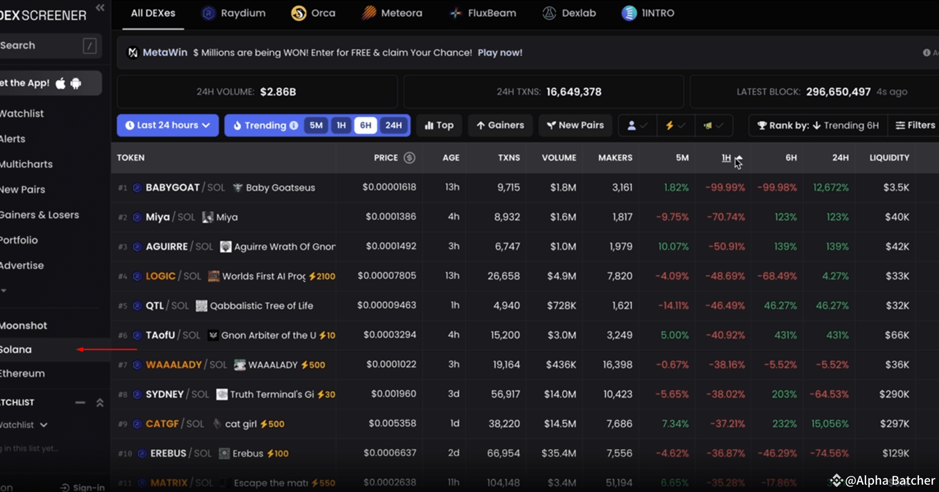Set trending period to 6H
939x492 pixels.
[x=366, y=125]
